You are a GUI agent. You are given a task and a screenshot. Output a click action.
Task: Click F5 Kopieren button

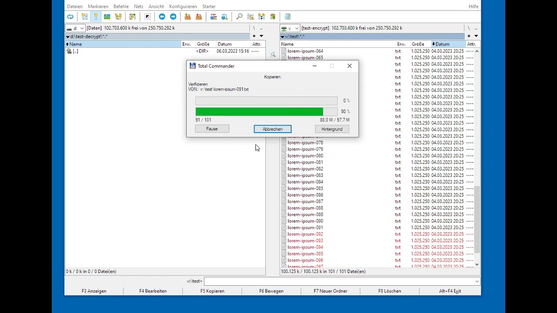point(212,291)
